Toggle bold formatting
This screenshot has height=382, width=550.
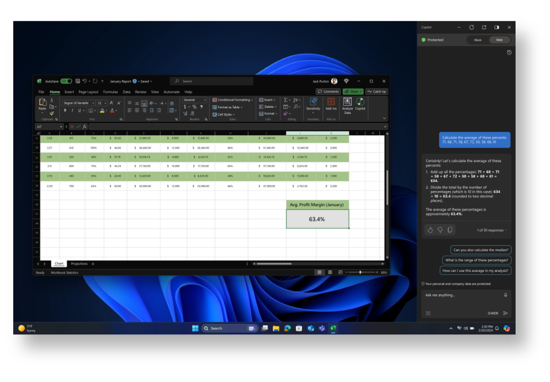pos(65,111)
